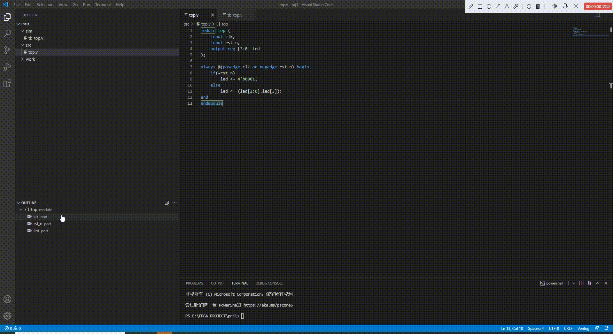Image resolution: width=613 pixels, height=334 pixels.
Task: Mute the microphone in the recording toolbar
Action: click(x=565, y=6)
